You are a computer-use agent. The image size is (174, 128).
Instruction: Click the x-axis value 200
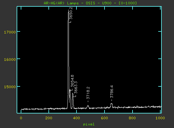[49, 118]
